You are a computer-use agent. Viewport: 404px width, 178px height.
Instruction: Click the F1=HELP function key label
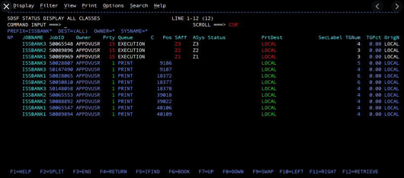click(x=21, y=172)
